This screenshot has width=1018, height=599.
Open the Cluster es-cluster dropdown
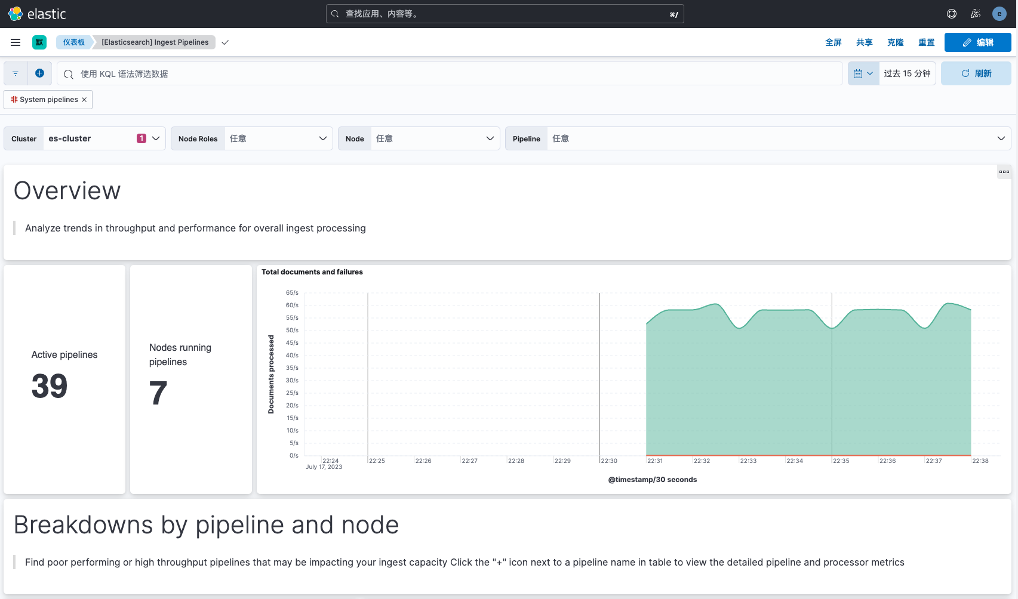(85, 138)
